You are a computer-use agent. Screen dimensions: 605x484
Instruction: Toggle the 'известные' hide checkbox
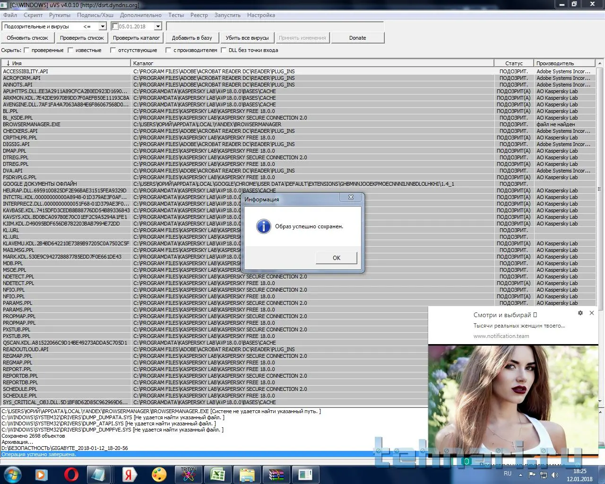[71, 50]
